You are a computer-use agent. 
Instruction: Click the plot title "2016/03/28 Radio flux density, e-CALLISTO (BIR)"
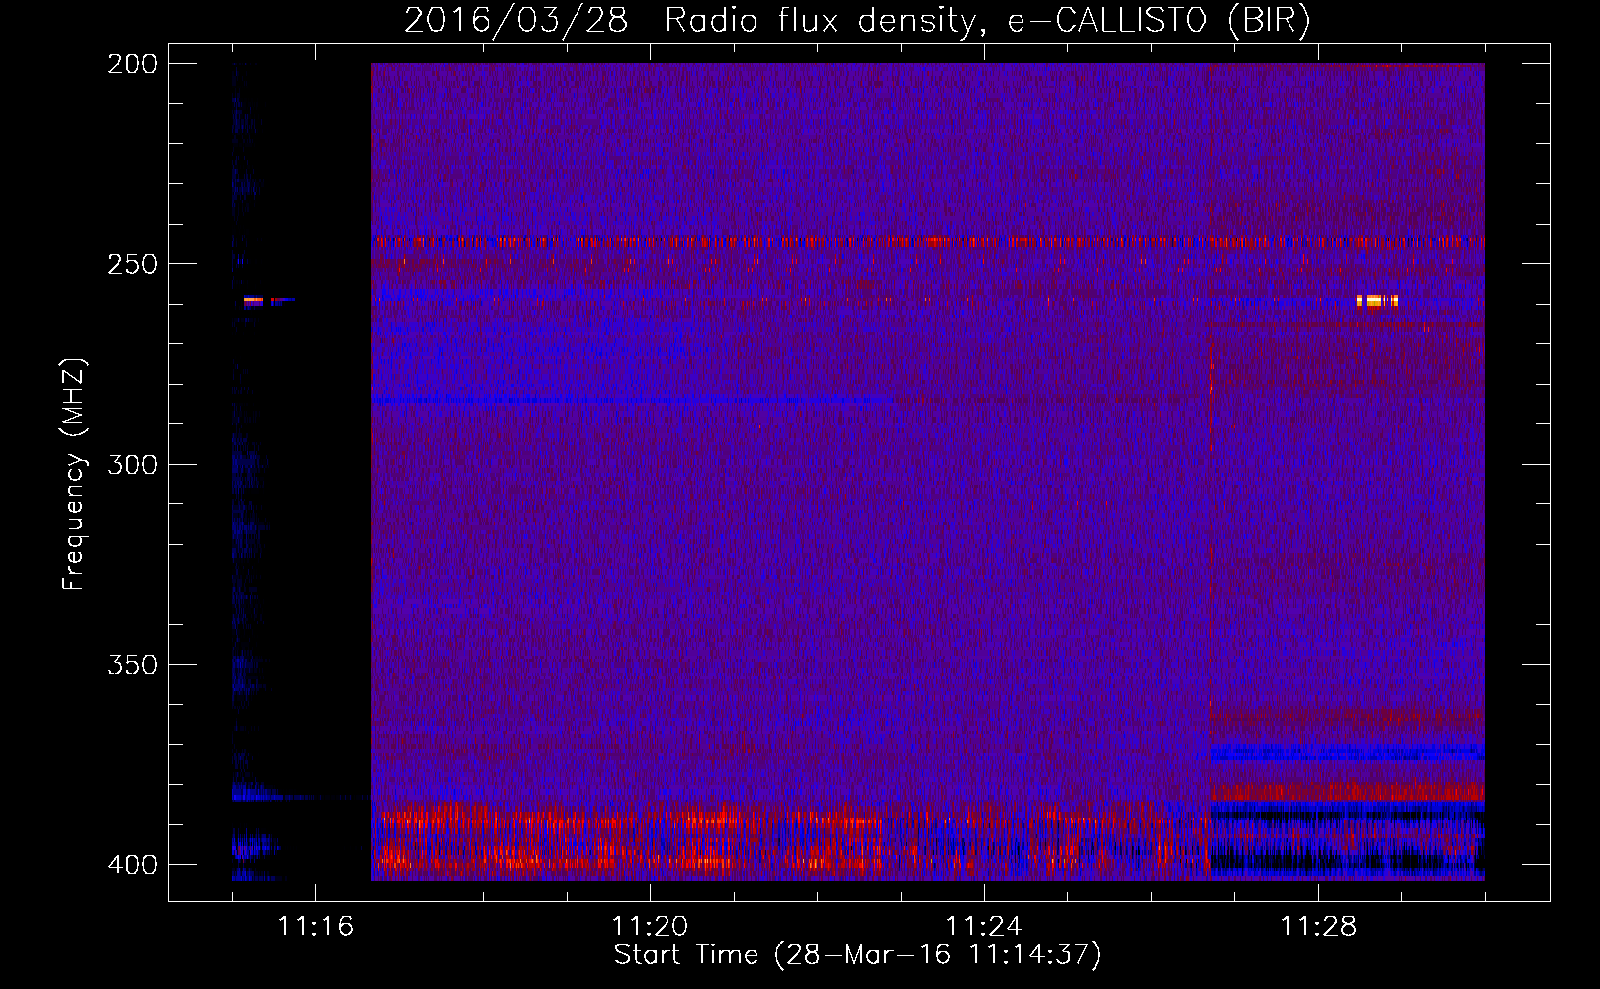(x=857, y=20)
